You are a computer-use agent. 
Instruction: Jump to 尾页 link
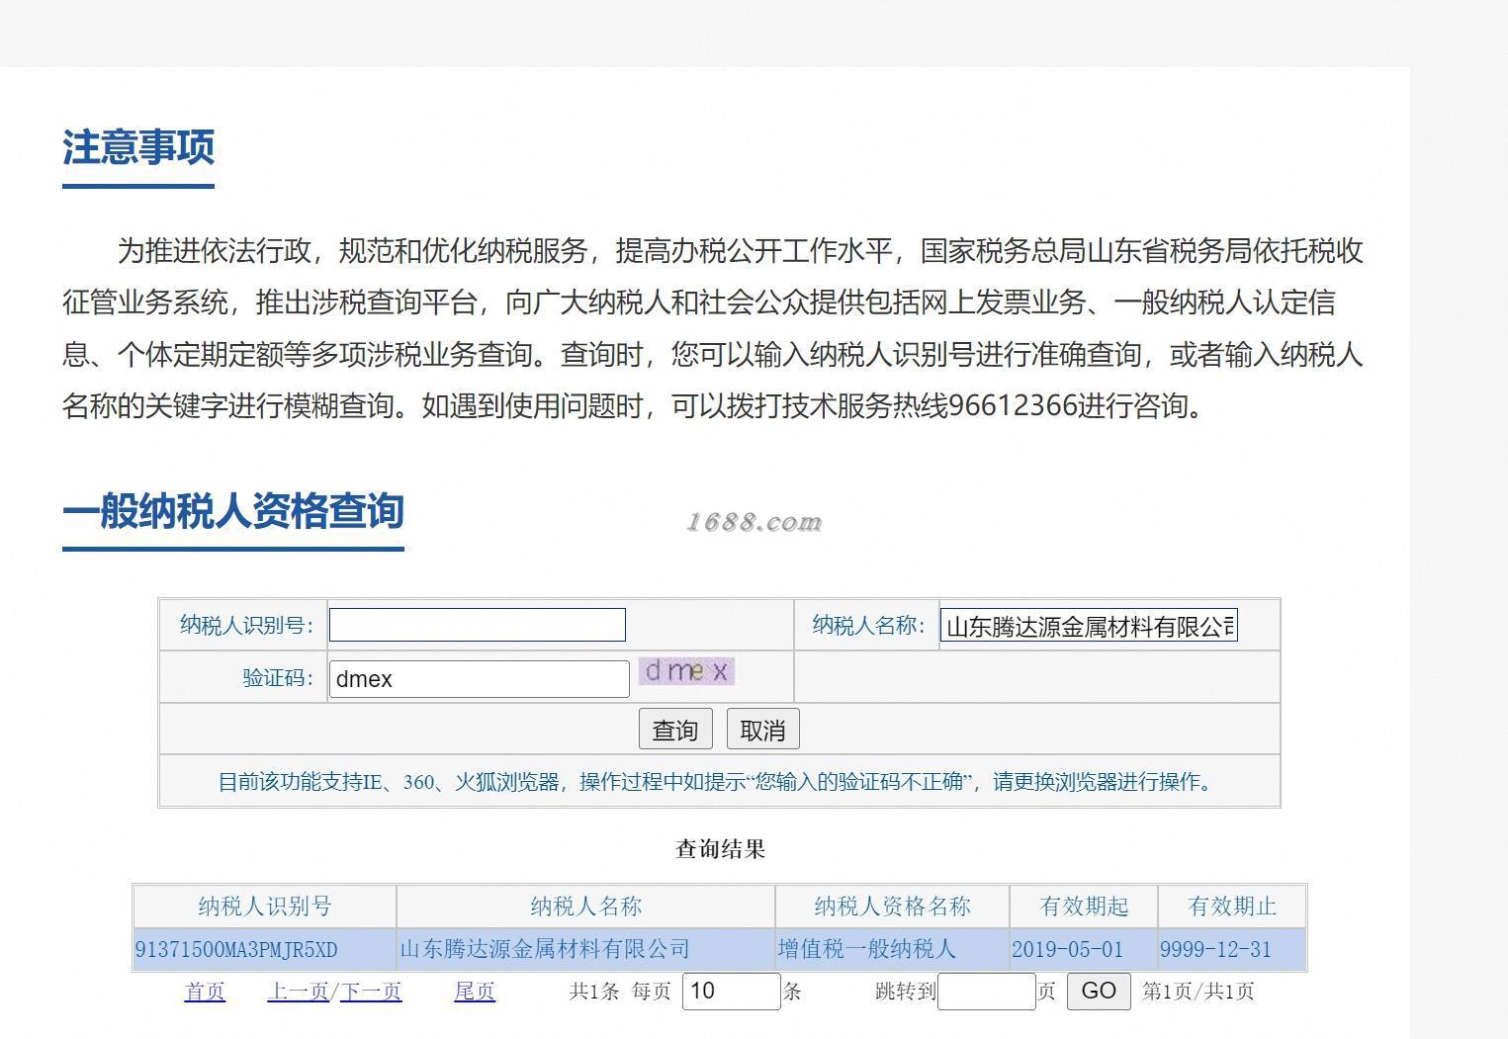[x=475, y=992]
